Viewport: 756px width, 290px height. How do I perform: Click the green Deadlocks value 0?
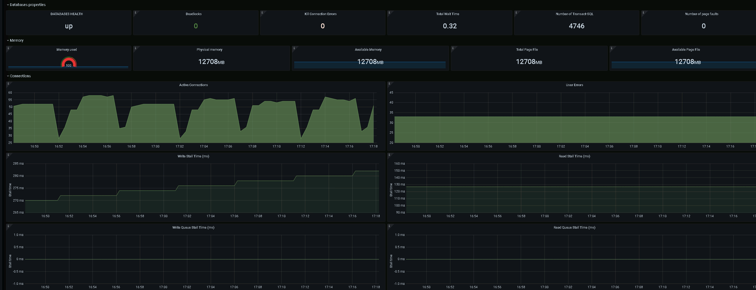tap(196, 26)
